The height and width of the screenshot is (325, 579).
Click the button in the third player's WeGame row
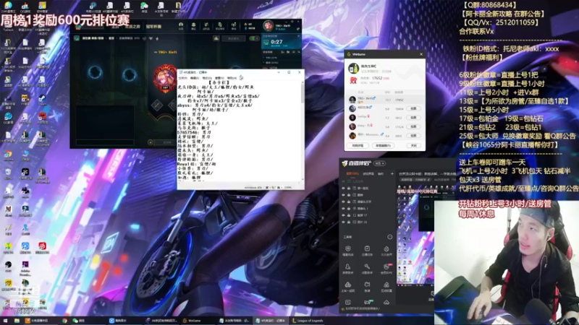pyautogui.click(x=413, y=118)
